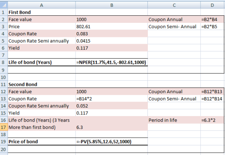
Task: Click the second bond's 0.117 yield value
Action: click(112, 113)
